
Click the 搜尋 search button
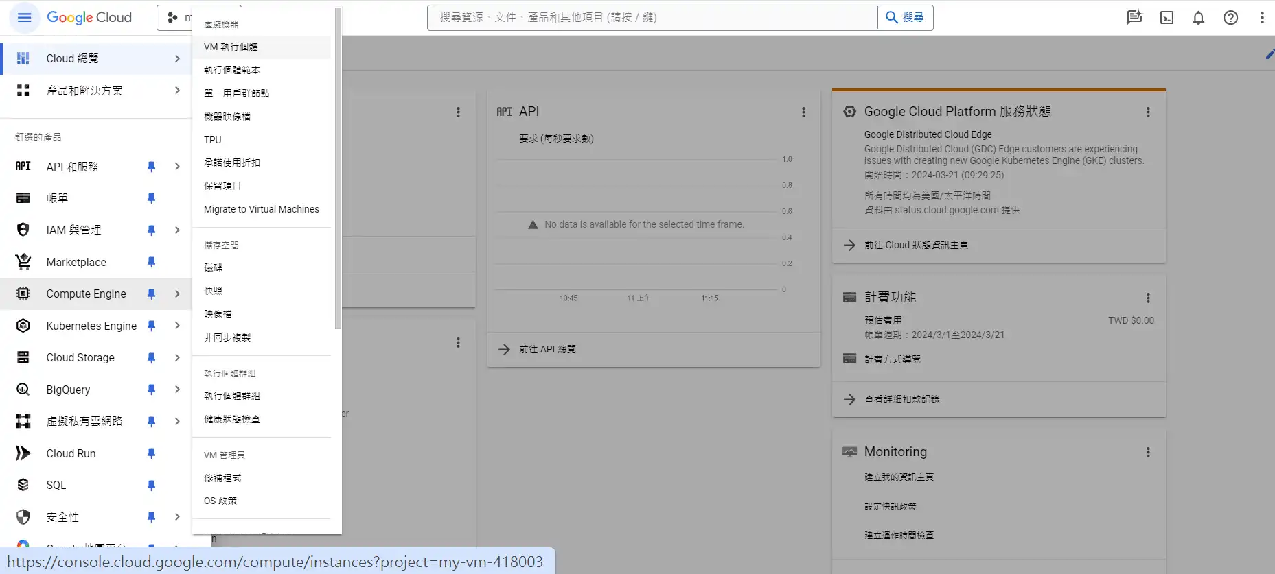tap(905, 18)
